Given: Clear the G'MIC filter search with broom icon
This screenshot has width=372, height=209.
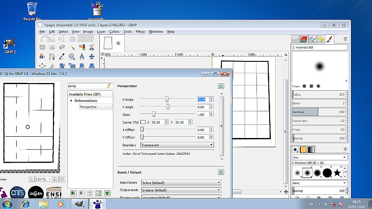Looking at the screenshot, I should pyautogui.click(x=109, y=86).
